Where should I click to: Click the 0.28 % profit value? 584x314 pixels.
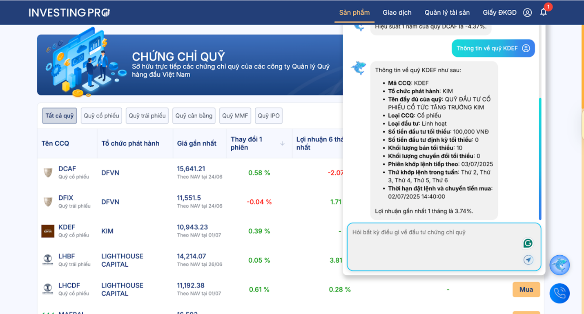click(340, 290)
